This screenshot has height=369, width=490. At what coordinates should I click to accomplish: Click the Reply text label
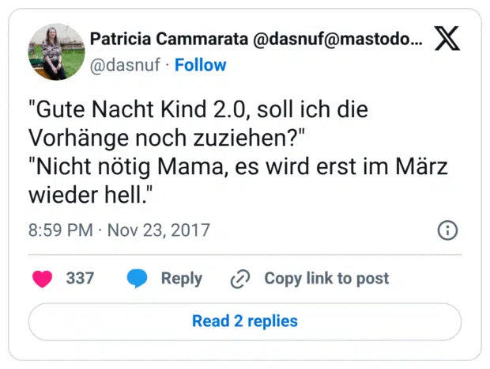pyautogui.click(x=181, y=279)
